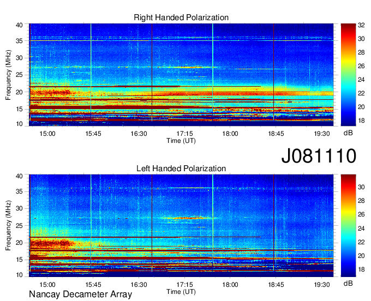
Task: Click 15:45 tick on Right Handed time axis
Action: pyautogui.click(x=93, y=134)
